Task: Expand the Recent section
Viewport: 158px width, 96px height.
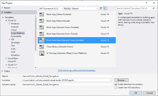Action: (x=2, y=8)
